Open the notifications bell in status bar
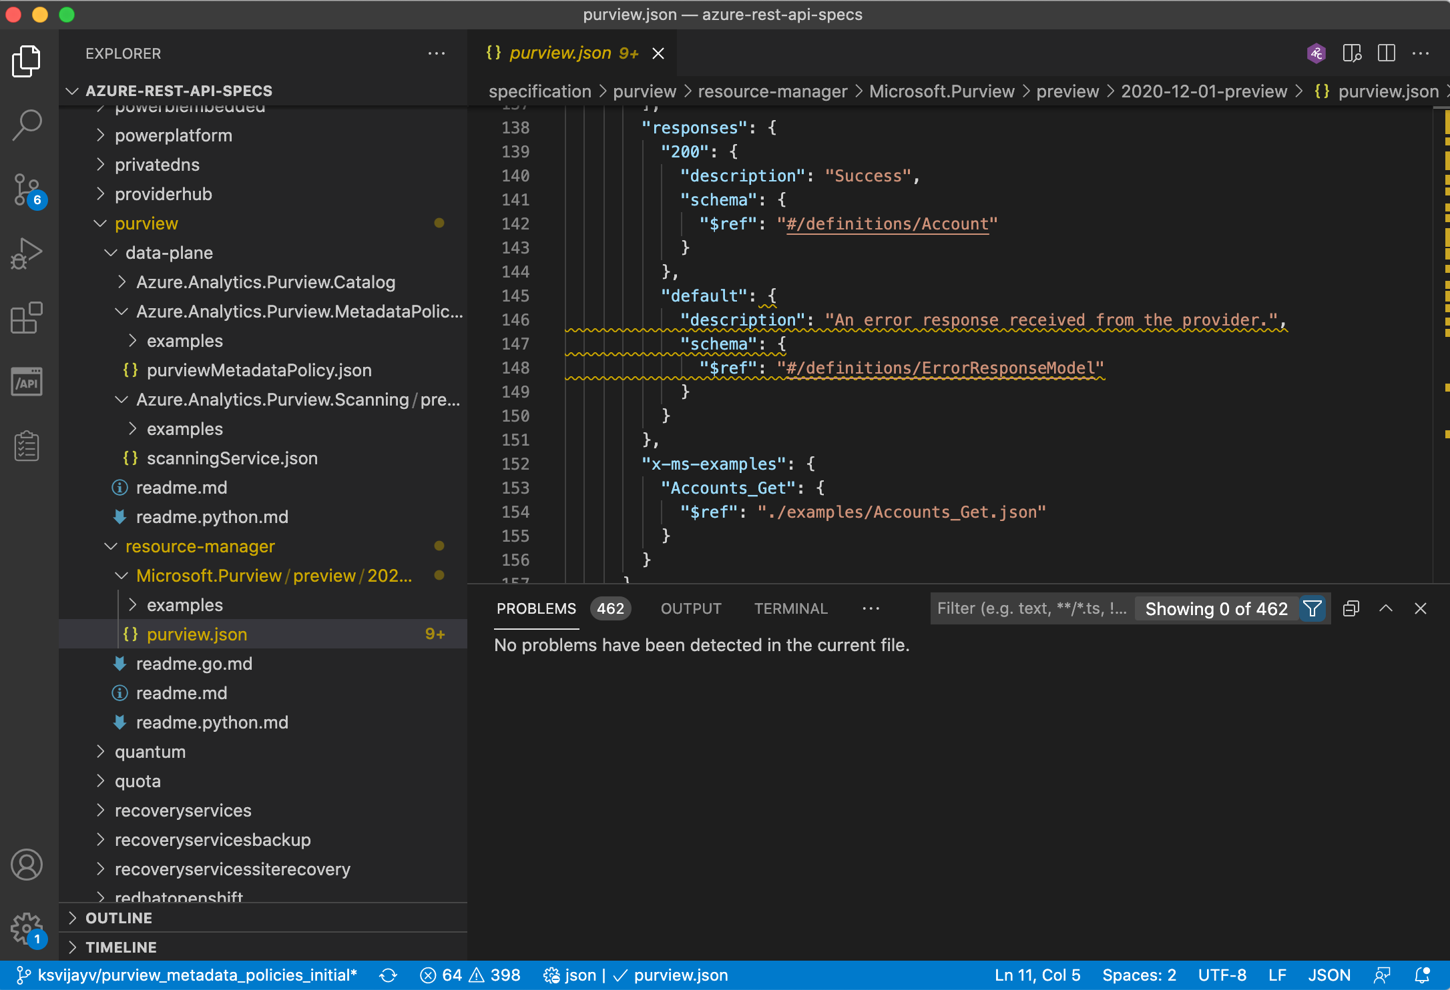Viewport: 1450px width, 990px height. [x=1422, y=975]
